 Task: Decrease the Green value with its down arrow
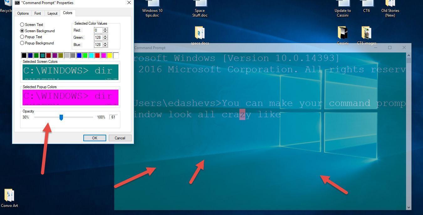click(x=105, y=39)
